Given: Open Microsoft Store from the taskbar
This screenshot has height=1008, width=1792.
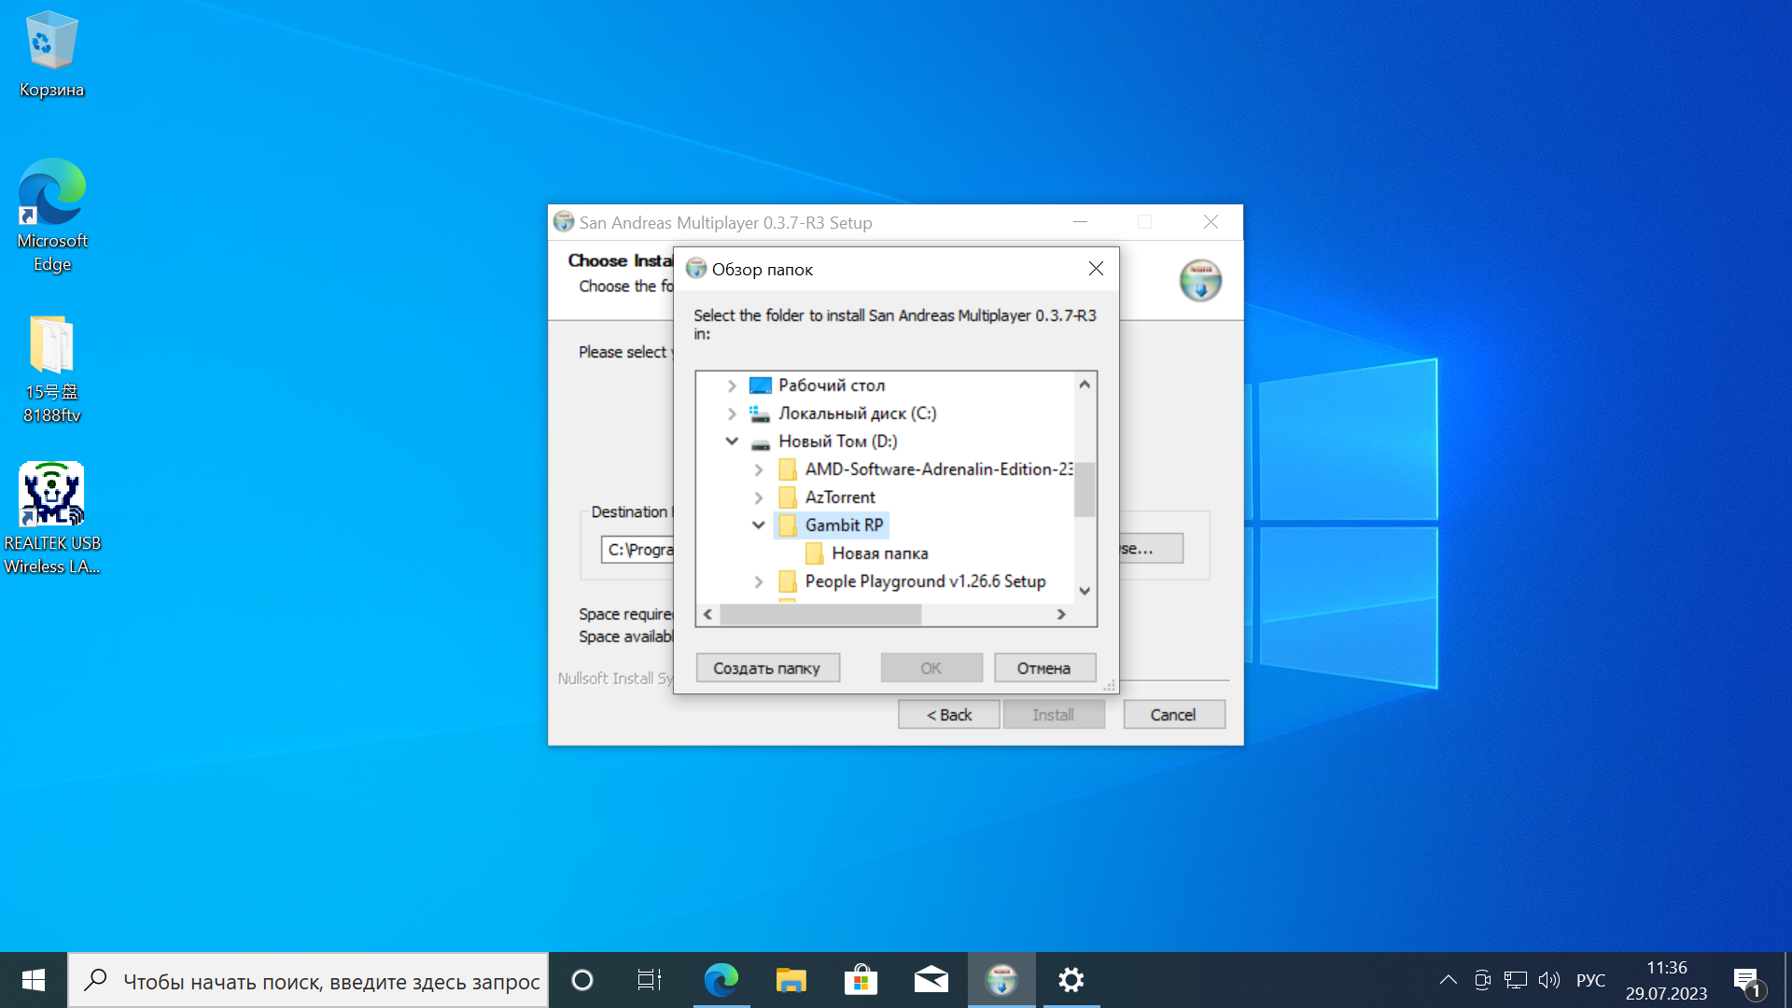Looking at the screenshot, I should 861,980.
